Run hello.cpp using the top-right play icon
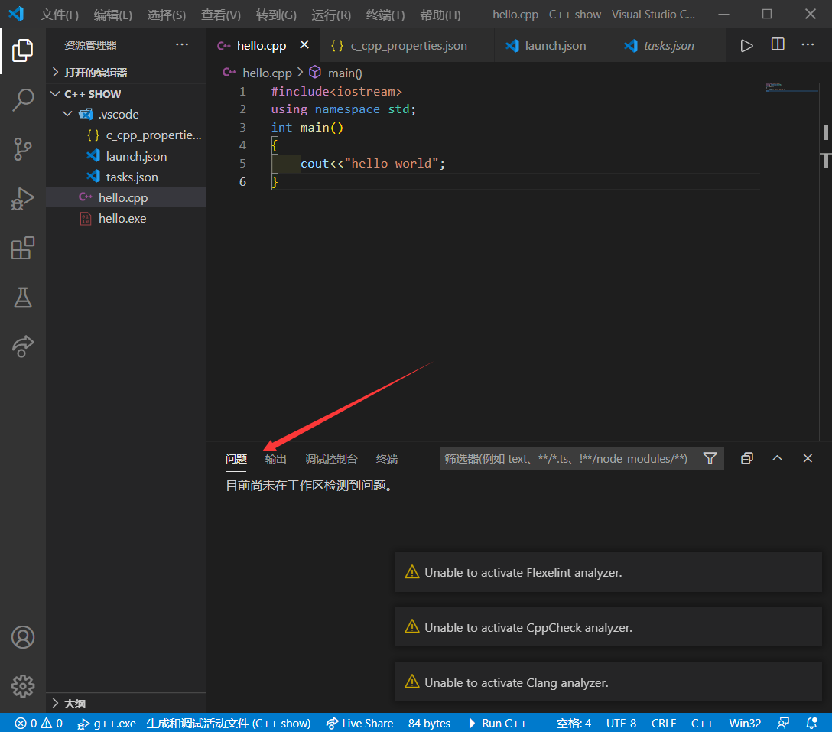Image resolution: width=832 pixels, height=732 pixels. pos(746,45)
